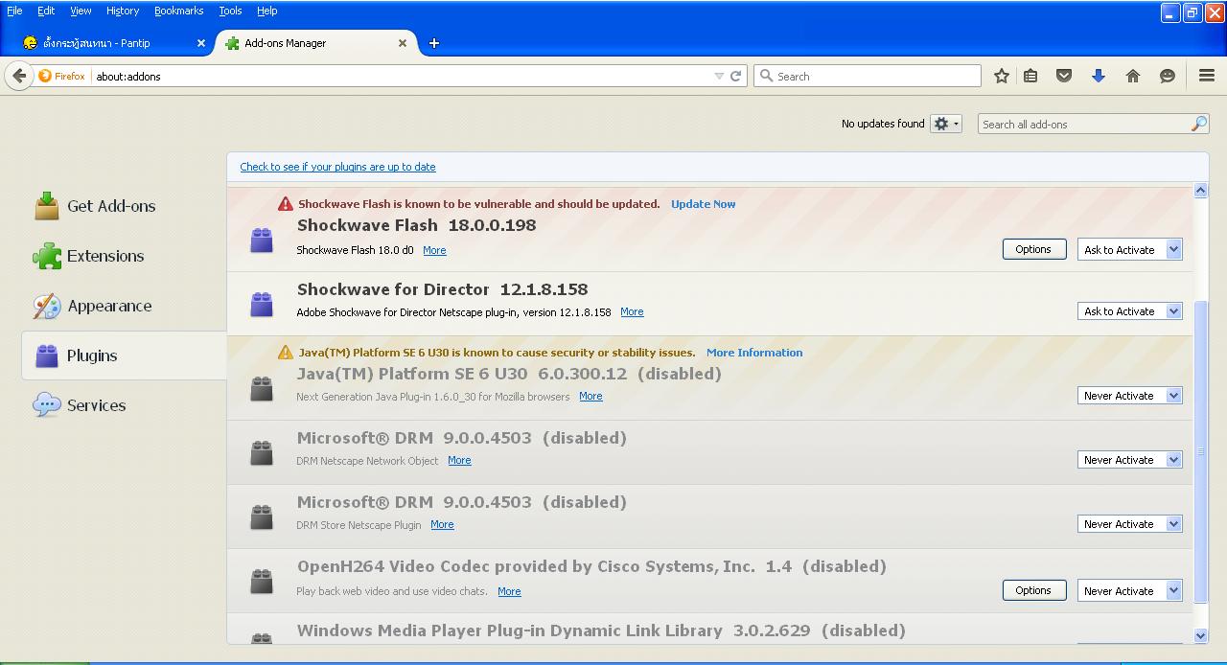The height and width of the screenshot is (665, 1227).
Task: Click Options for Shockwave Flash
Action: 1033,249
